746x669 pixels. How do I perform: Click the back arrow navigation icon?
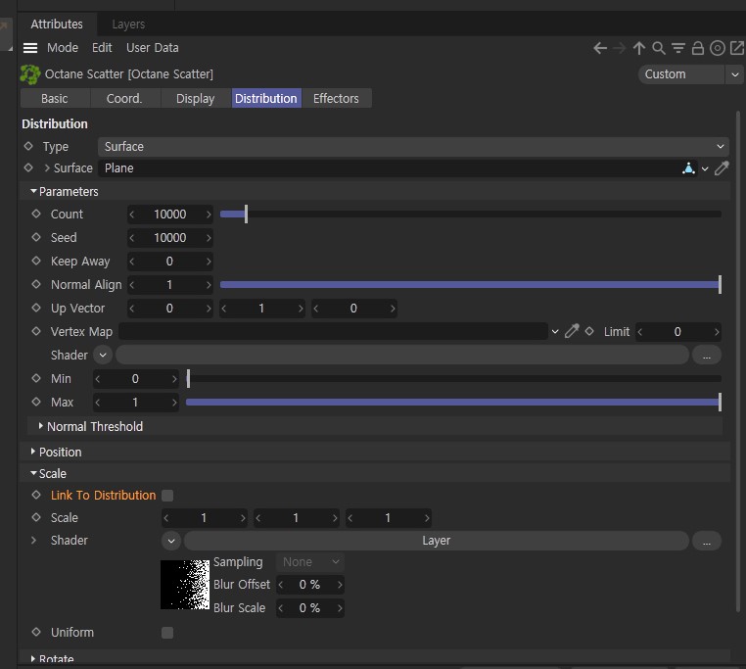pyautogui.click(x=600, y=48)
